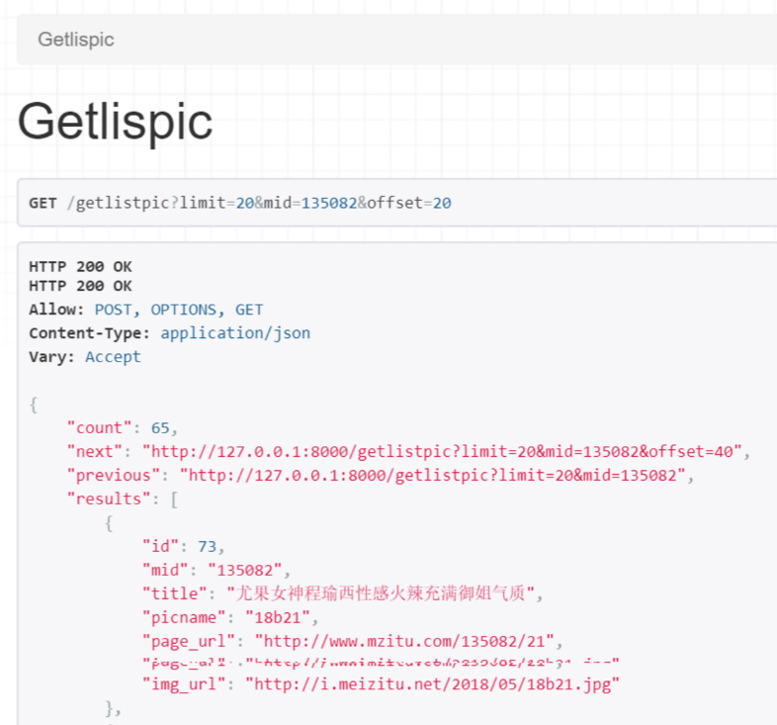Viewport: 777px width, 725px height.
Task: Click the large Getlispic page heading
Action: (115, 122)
